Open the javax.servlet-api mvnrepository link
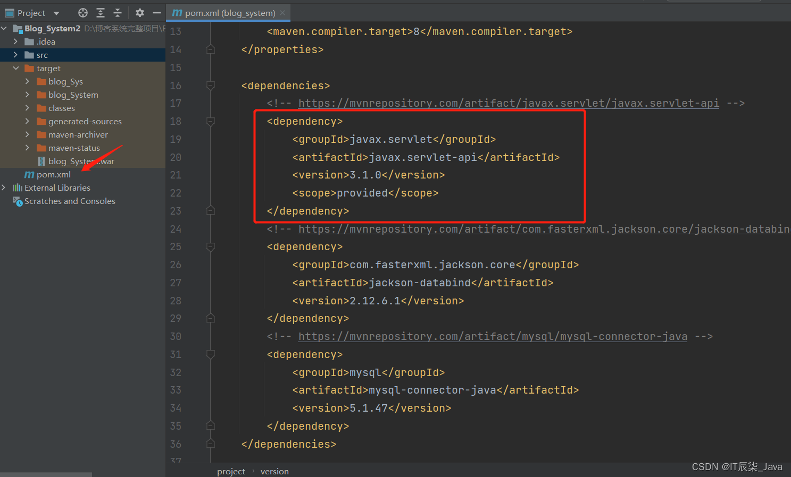Screen dimensions: 791x477 (510, 103)
